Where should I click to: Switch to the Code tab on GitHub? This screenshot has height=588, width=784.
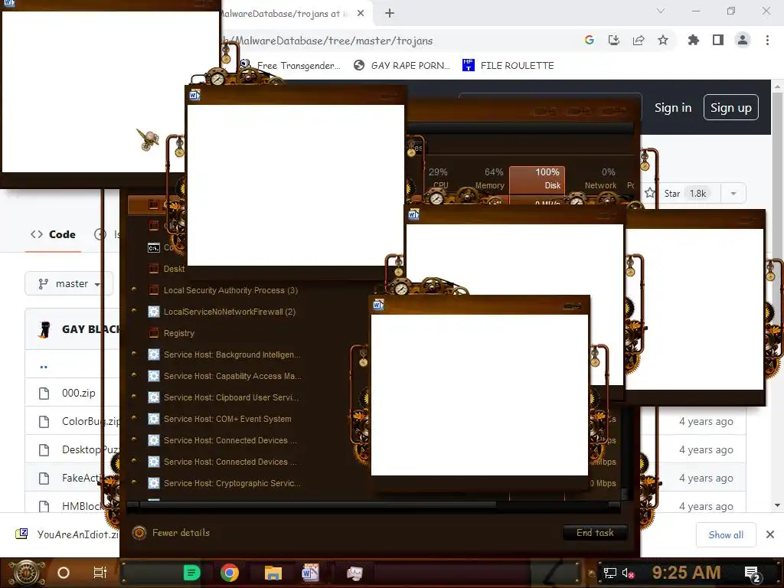(x=53, y=234)
